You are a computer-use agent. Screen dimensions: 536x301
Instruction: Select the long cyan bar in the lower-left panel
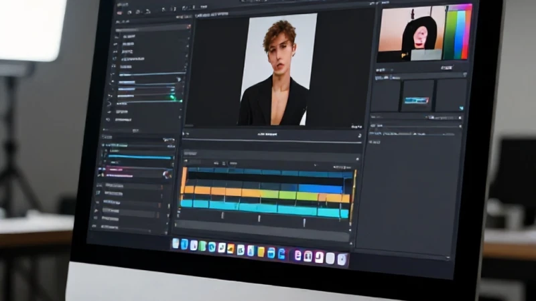(140, 157)
